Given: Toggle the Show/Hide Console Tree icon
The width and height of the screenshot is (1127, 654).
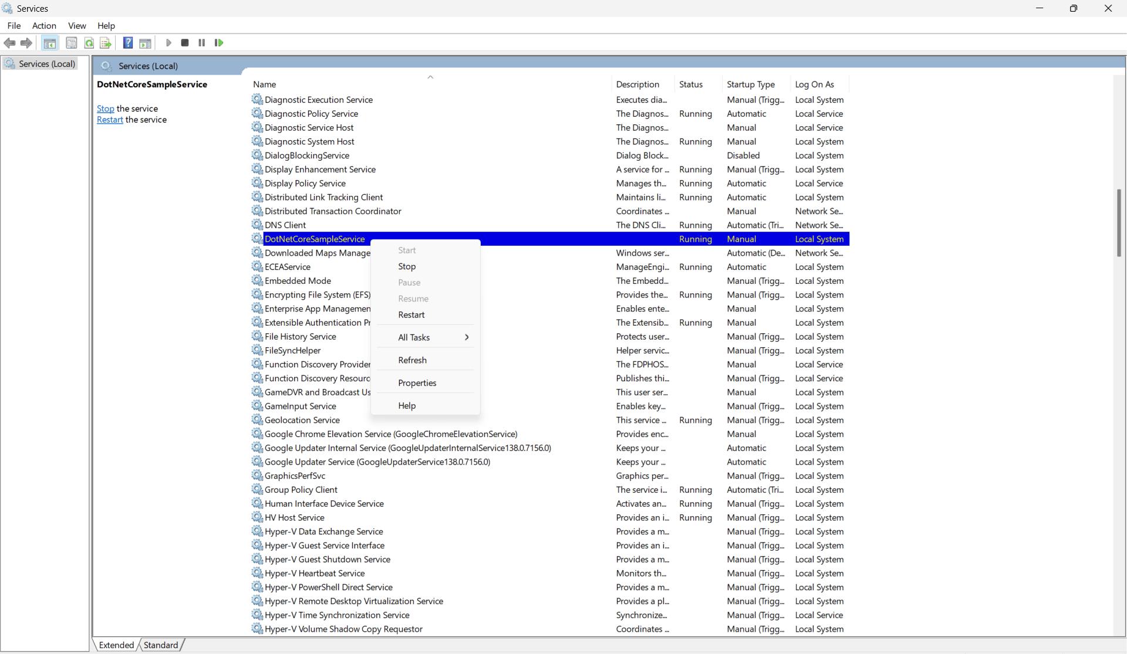Looking at the screenshot, I should pos(50,43).
